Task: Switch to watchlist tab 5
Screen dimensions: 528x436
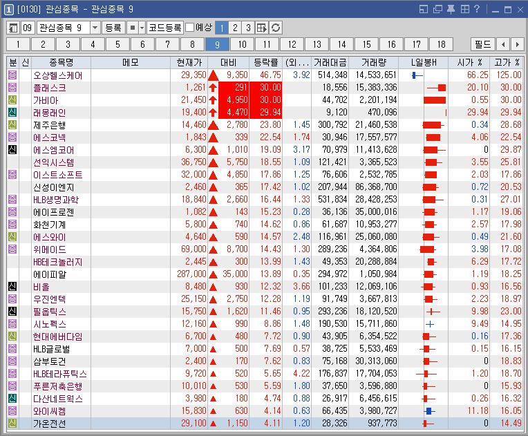Action: tap(117, 44)
